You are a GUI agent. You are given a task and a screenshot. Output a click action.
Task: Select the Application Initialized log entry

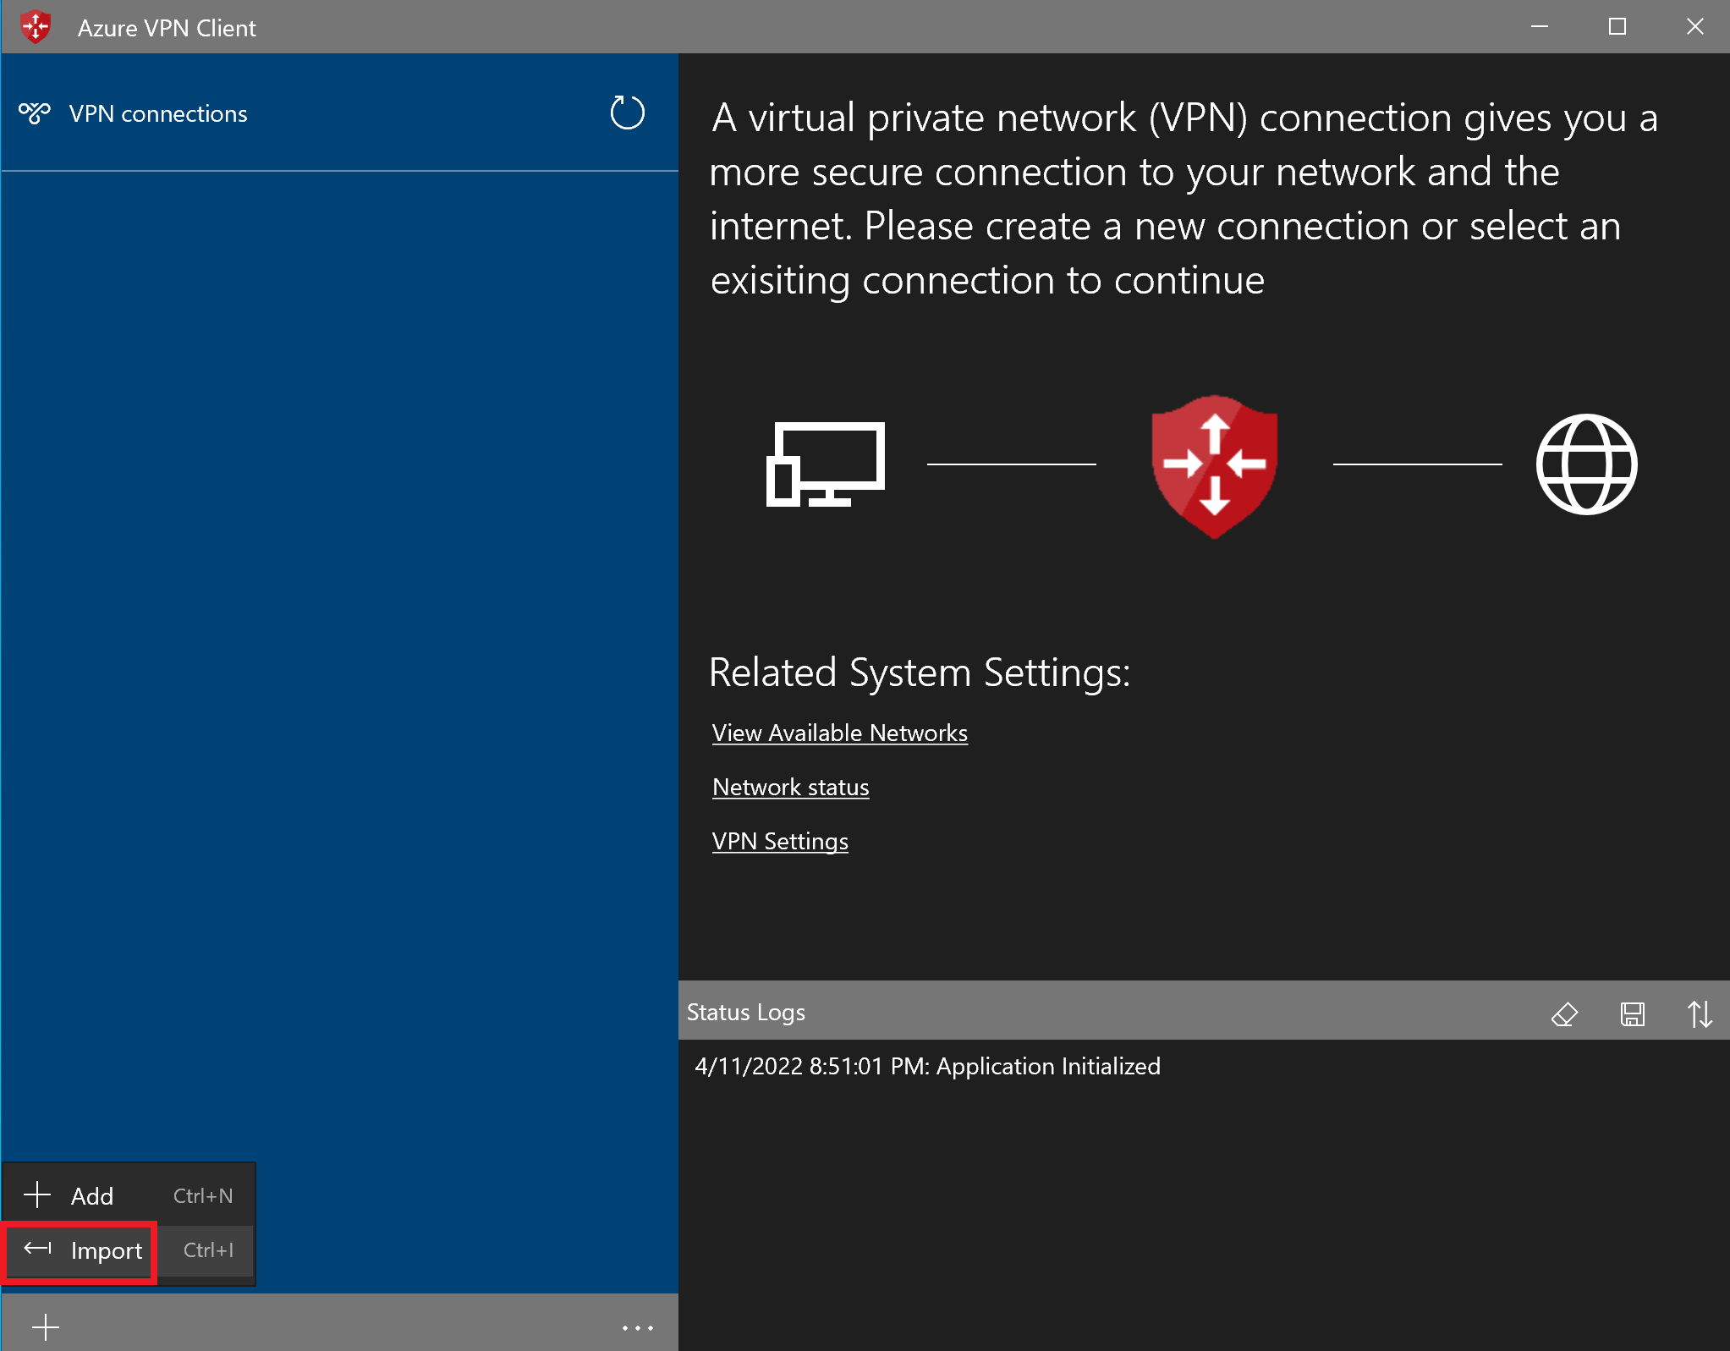pos(927,1066)
